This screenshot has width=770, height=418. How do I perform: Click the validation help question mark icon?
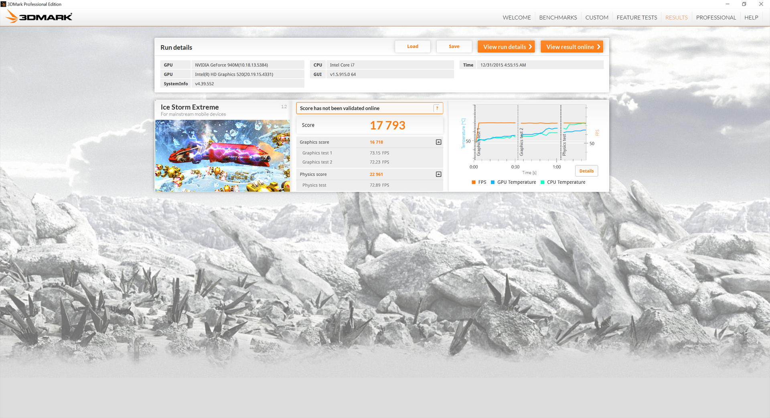[437, 108]
